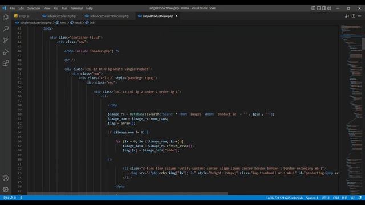Change indentation via Spaces: 4
Image resolution: width=365 pixels, height=205 pixels.
(x=312, y=198)
